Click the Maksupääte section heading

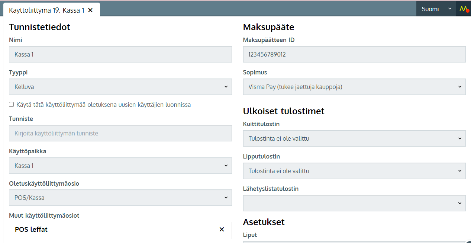point(268,27)
